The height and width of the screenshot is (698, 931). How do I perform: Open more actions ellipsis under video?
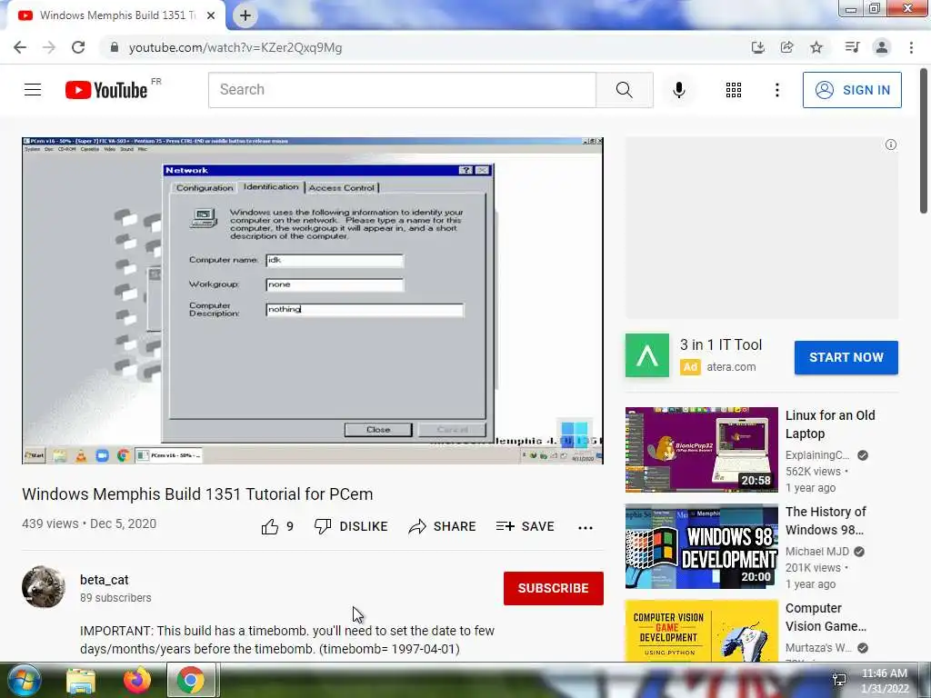pyautogui.click(x=586, y=528)
